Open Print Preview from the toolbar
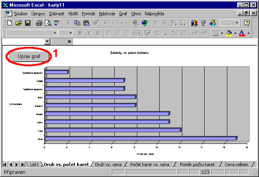 click(48, 23)
